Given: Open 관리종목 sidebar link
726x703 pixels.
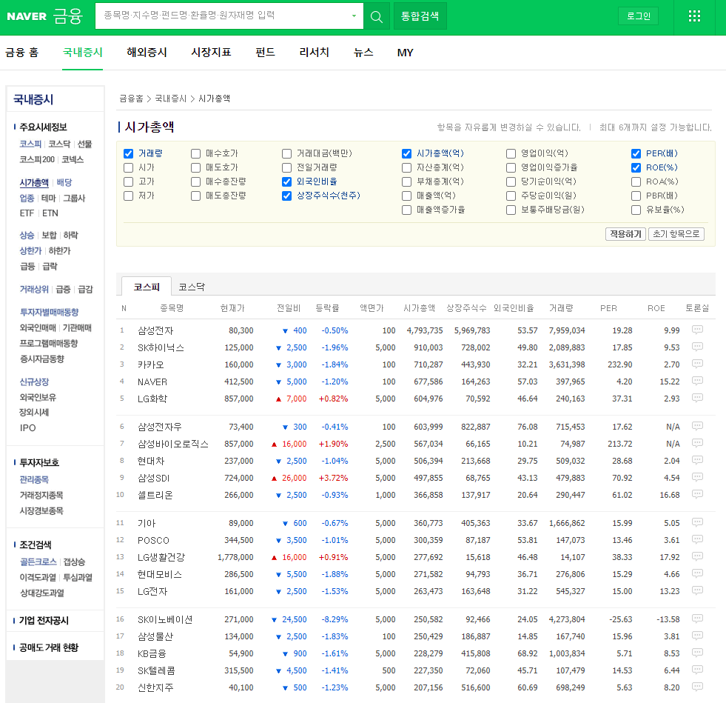Looking at the screenshot, I should coord(34,480).
